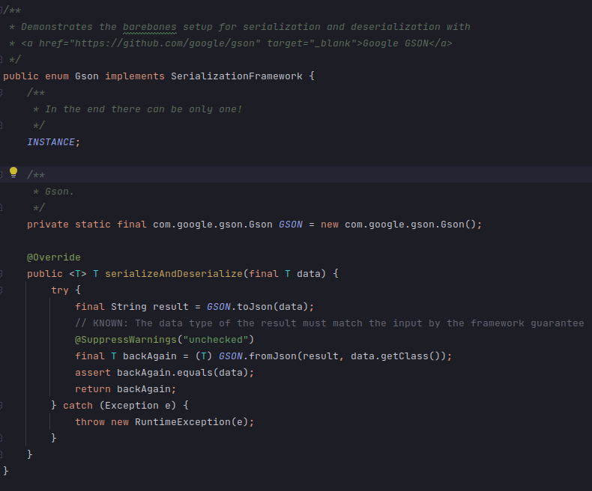Collapse the try block using gutter marker
Screen dimensions: 592x491
2,290
